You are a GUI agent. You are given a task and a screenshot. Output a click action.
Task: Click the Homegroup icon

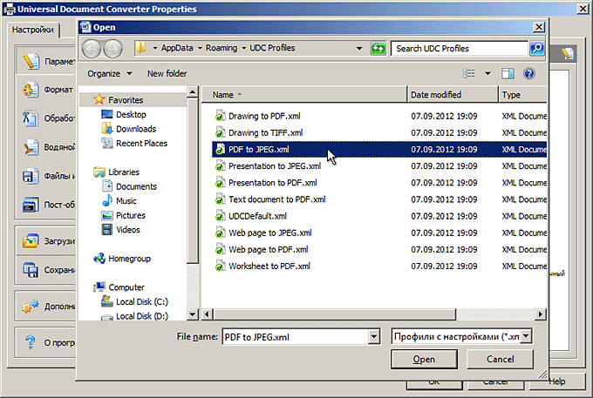(x=99, y=259)
